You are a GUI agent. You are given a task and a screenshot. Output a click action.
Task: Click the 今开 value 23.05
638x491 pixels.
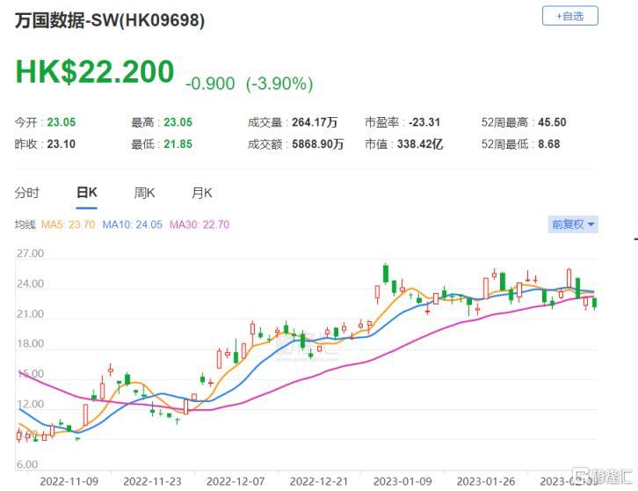click(62, 122)
